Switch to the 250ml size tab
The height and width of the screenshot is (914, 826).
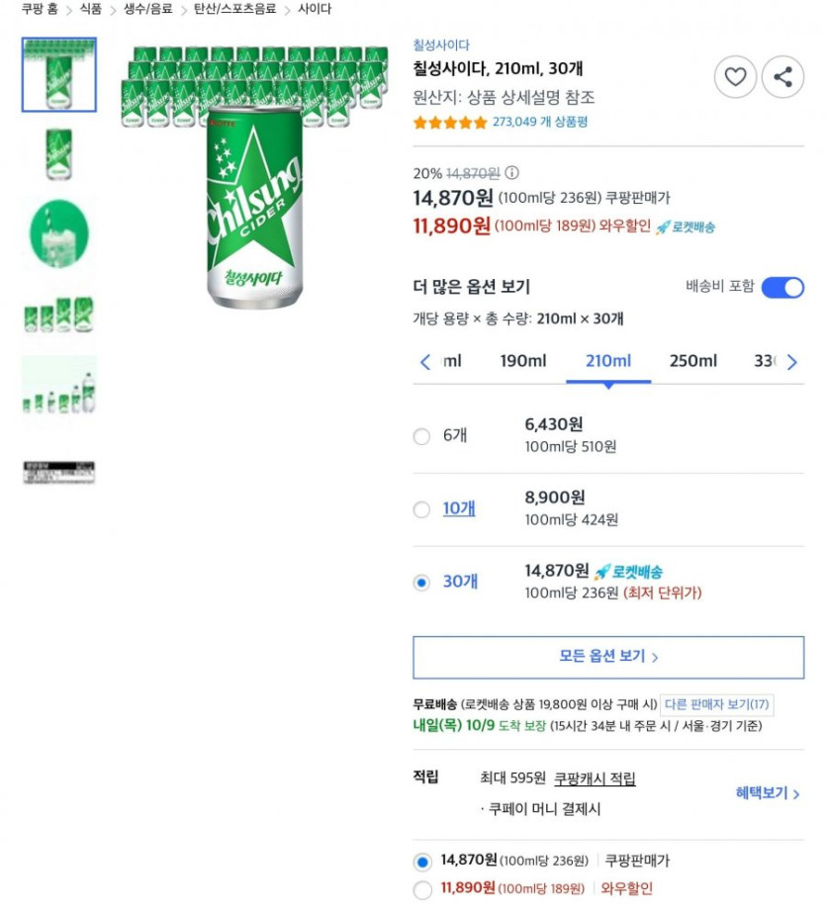point(692,361)
